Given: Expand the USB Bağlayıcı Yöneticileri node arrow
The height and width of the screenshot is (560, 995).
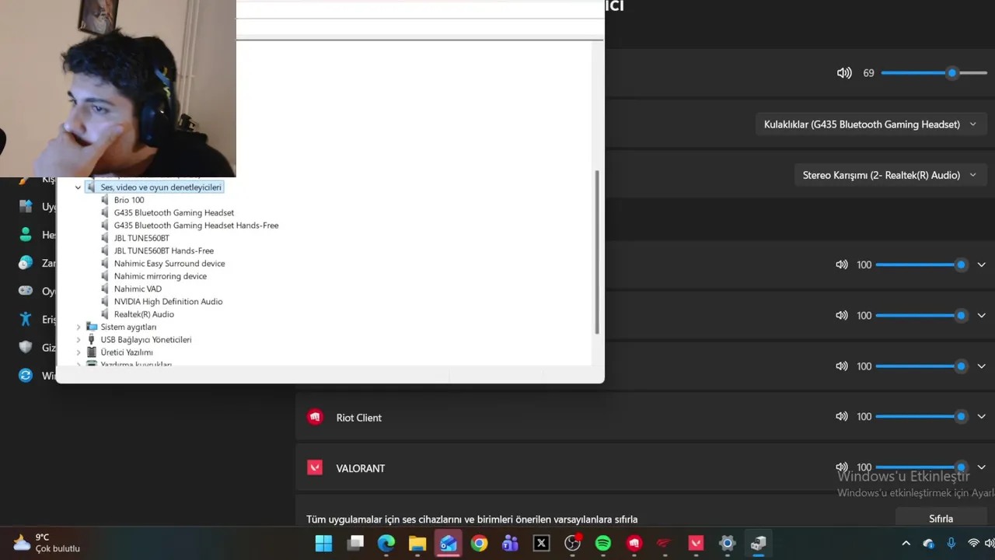Looking at the screenshot, I should coord(78,340).
